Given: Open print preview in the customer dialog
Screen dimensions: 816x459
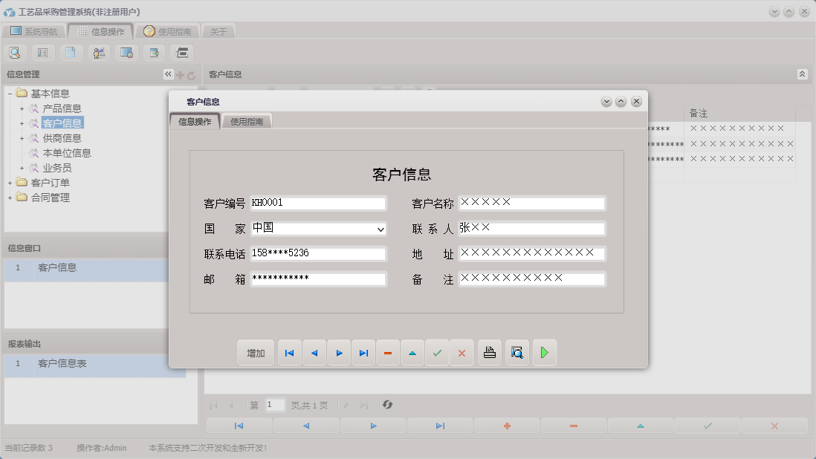Looking at the screenshot, I should pyautogui.click(x=517, y=353).
